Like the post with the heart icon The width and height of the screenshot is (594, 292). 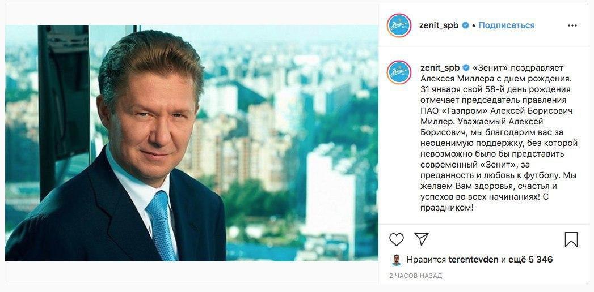pos(396,239)
